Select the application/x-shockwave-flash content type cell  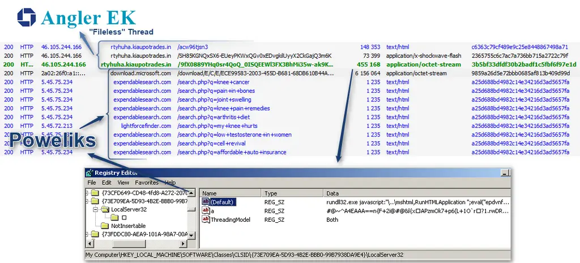tap(424, 56)
